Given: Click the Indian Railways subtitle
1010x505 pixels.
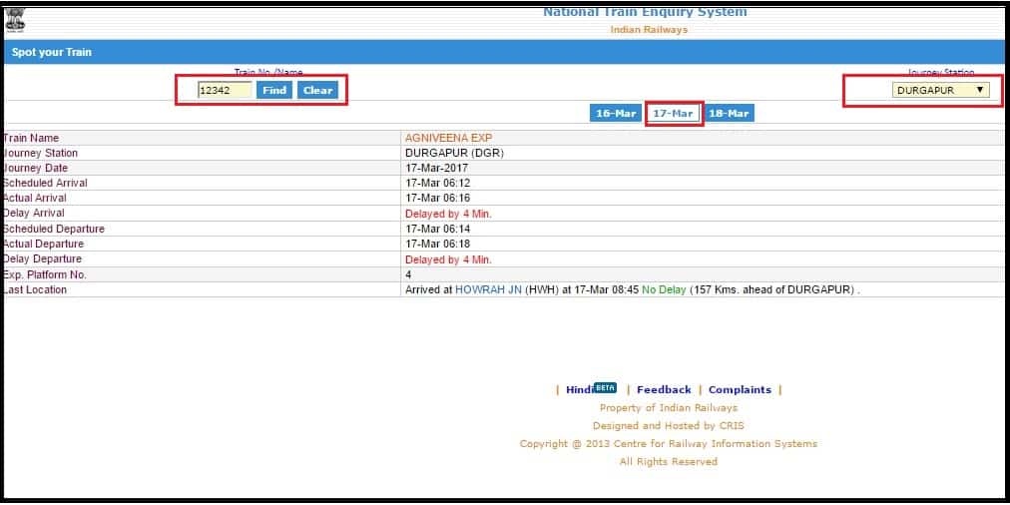Looking at the screenshot, I should point(649,30).
